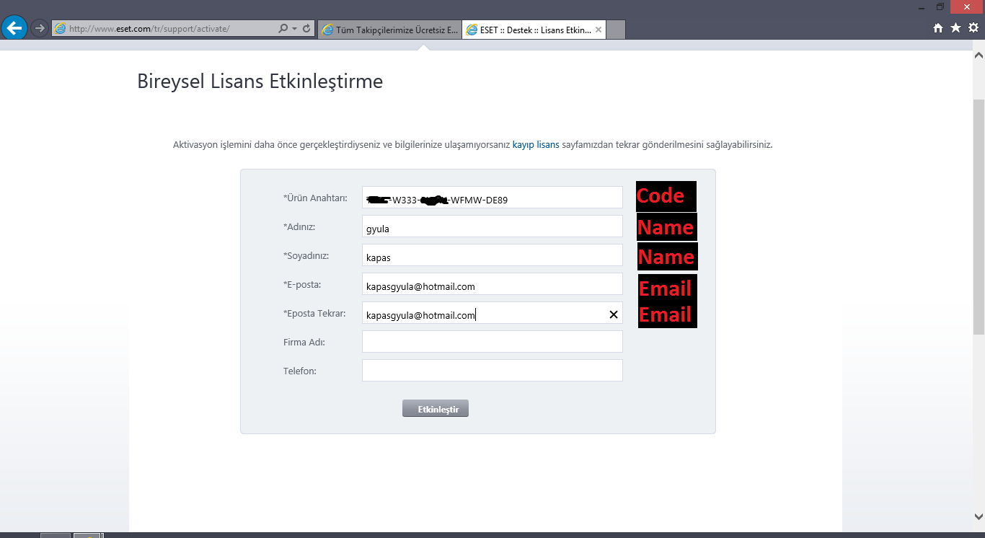Close the ESET Destek Lisans tab
985x538 pixels.
tap(598, 30)
